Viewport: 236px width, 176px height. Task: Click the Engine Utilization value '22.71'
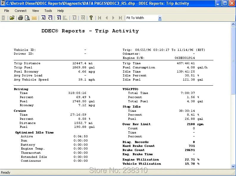coord(190,159)
